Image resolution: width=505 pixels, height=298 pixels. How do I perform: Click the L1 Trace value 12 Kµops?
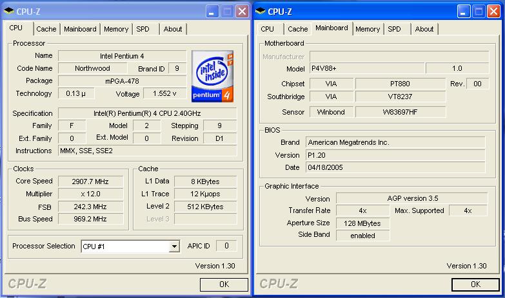coord(205,194)
